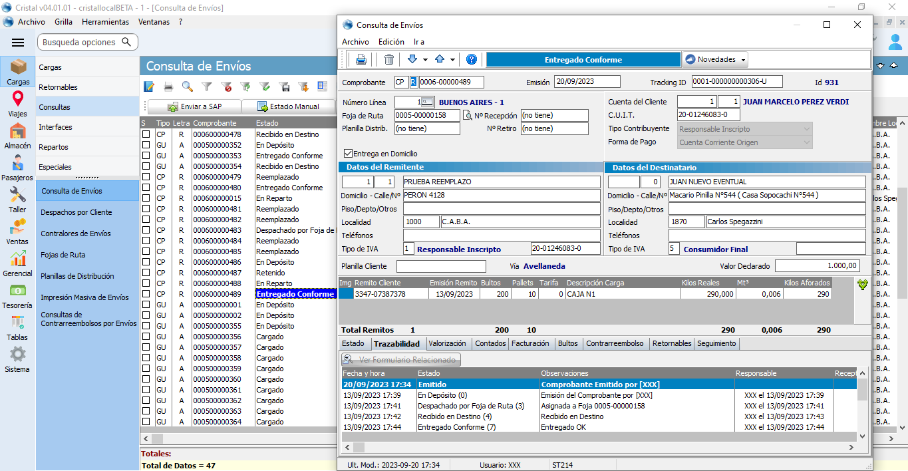Image resolution: width=908 pixels, height=471 pixels.
Task: Click the blue help question mark icon
Action: (472, 59)
